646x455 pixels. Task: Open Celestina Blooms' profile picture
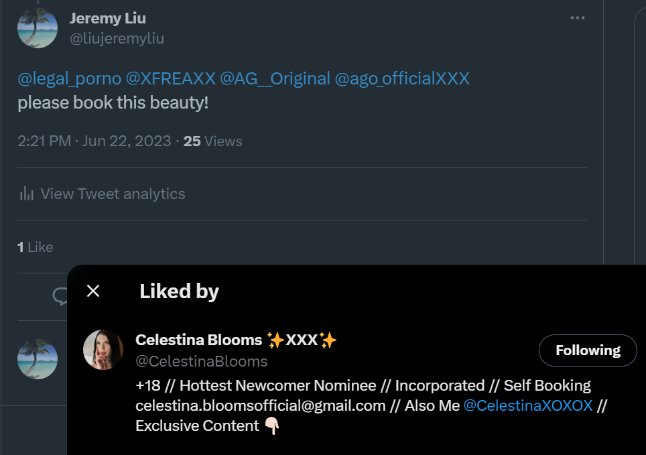pyautogui.click(x=103, y=350)
